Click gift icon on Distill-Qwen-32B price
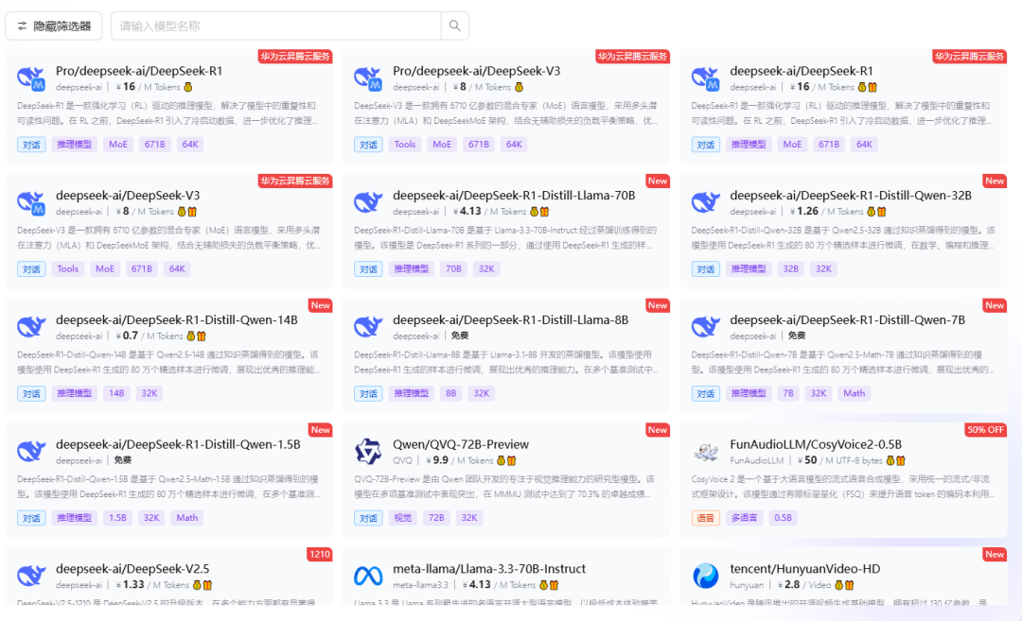The image size is (1022, 621). (x=882, y=212)
